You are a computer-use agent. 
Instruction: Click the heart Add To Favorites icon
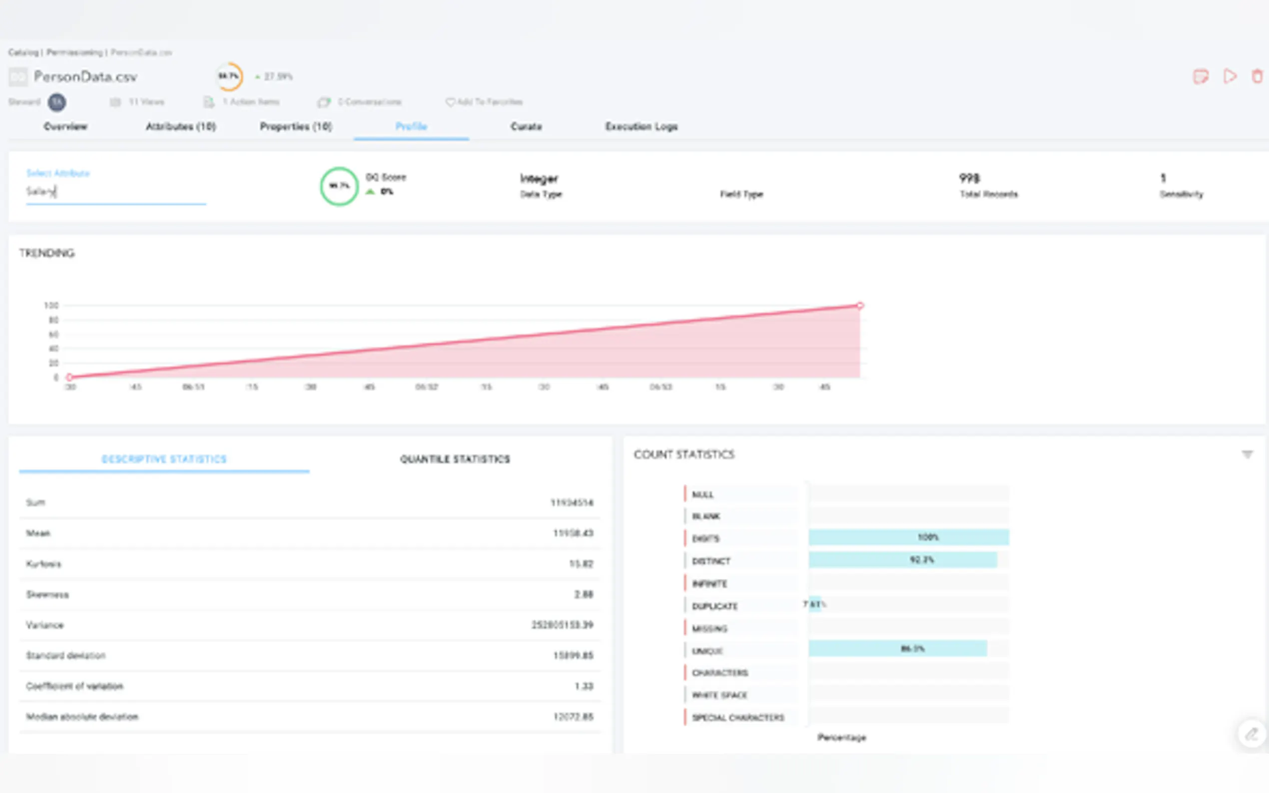click(x=450, y=102)
